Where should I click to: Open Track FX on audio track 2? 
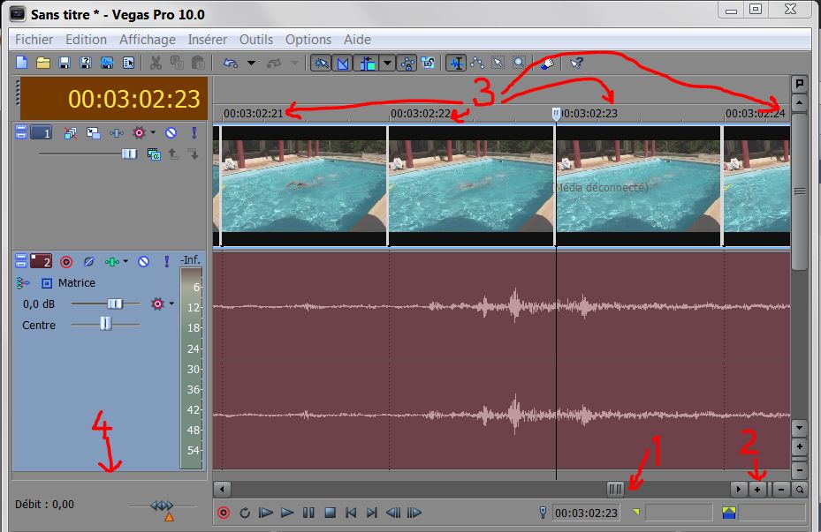(x=111, y=261)
